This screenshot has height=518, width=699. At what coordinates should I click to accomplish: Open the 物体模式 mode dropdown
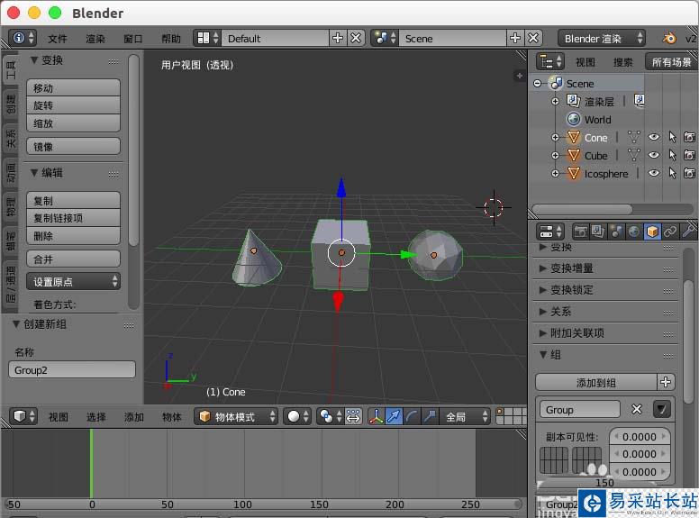(236, 416)
